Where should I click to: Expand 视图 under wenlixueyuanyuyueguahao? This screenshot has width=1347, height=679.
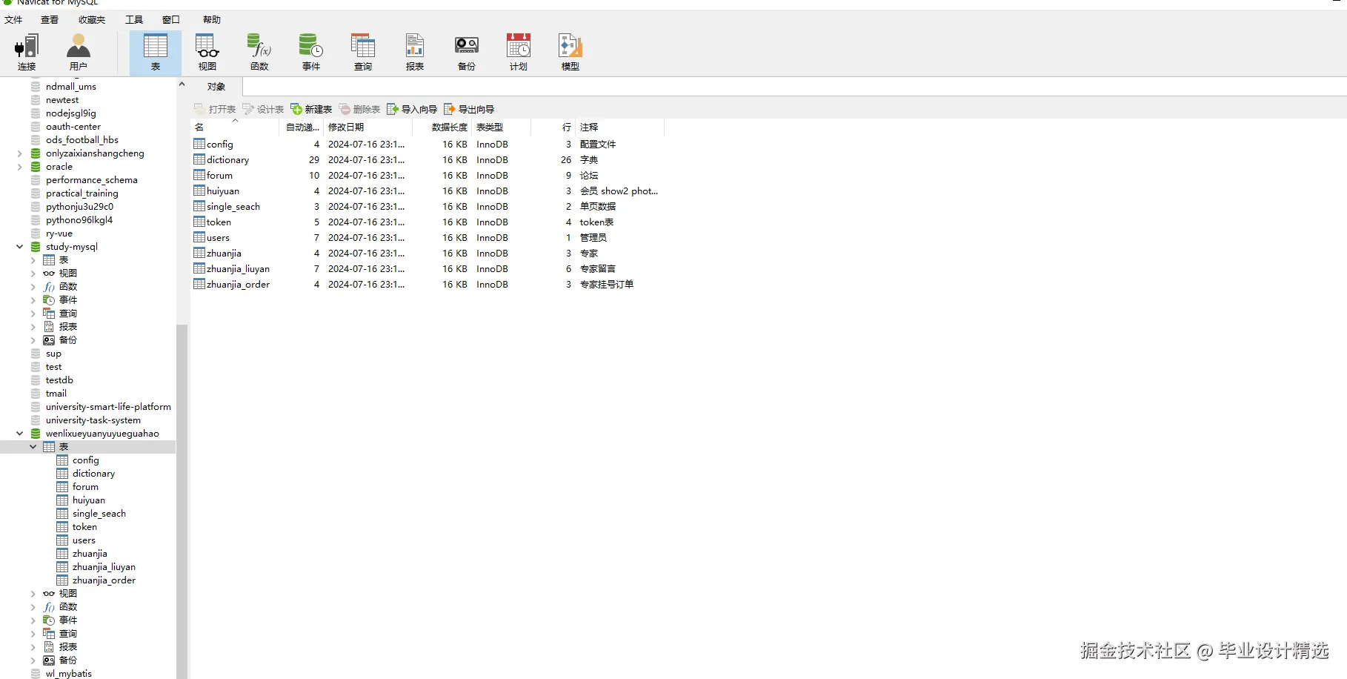tap(33, 594)
